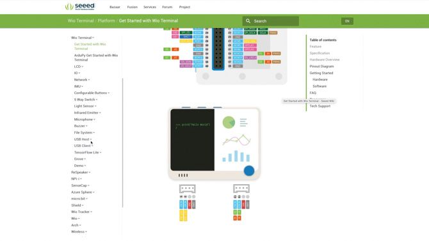Click the Seeed logo
Viewport: 429px width, 241px height.
click(80, 6)
